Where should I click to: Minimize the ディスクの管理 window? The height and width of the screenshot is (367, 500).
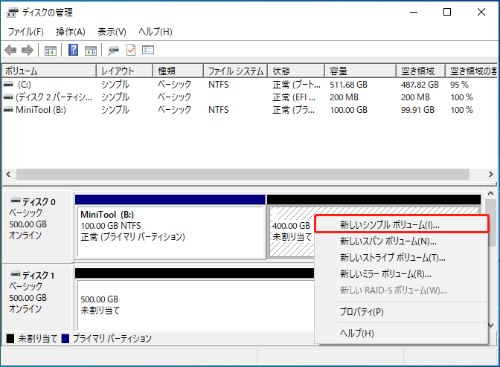click(x=414, y=12)
